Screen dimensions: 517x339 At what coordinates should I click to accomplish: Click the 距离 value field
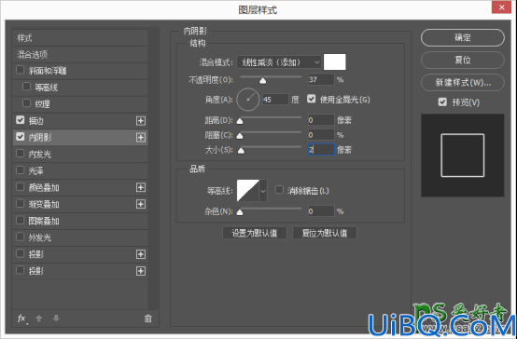pyautogui.click(x=321, y=120)
